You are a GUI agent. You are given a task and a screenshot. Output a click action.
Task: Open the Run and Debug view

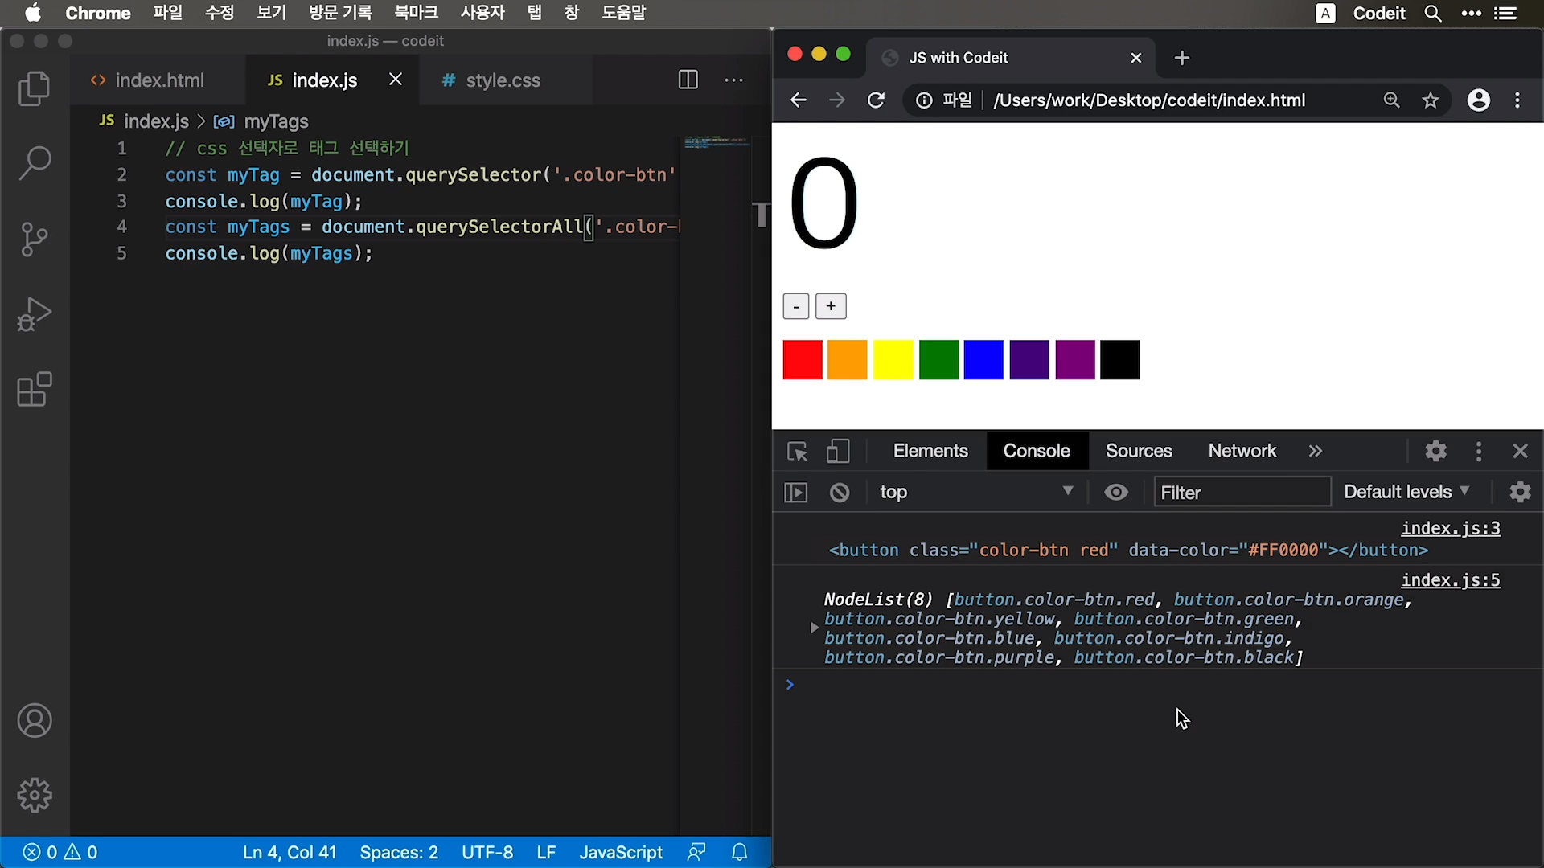coord(34,314)
